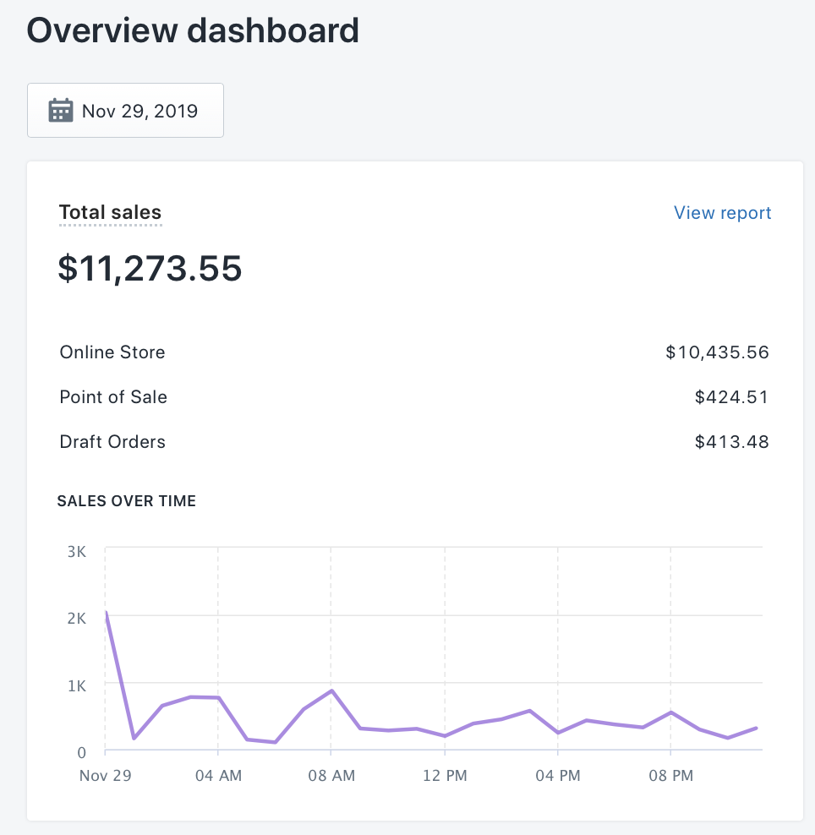This screenshot has height=835, width=815.
Task: Click the 04 PM x-axis label
Action: (558, 775)
